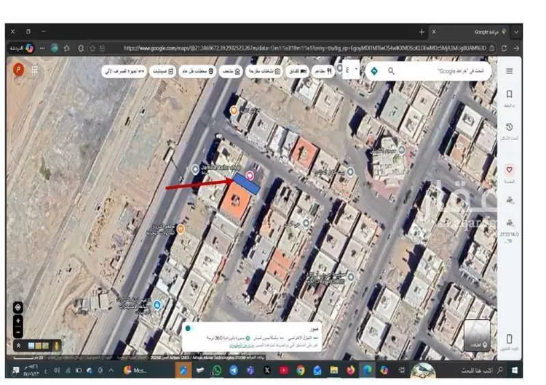Open the browser tab list dropdown chevron
The image size is (546, 385).
tap(516, 32)
